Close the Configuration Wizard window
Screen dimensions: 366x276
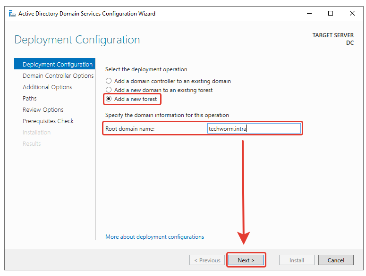pyautogui.click(x=352, y=13)
